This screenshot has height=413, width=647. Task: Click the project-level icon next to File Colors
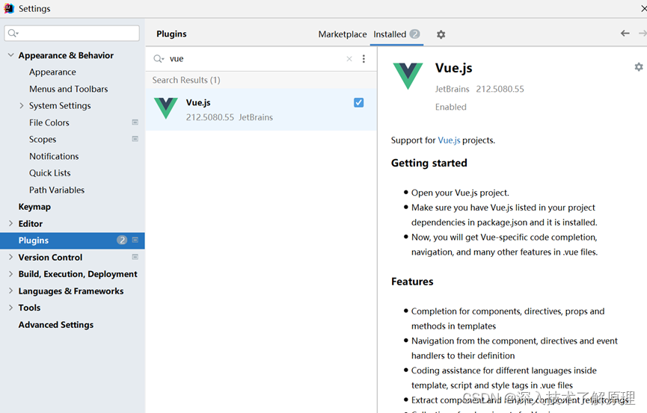(x=135, y=122)
